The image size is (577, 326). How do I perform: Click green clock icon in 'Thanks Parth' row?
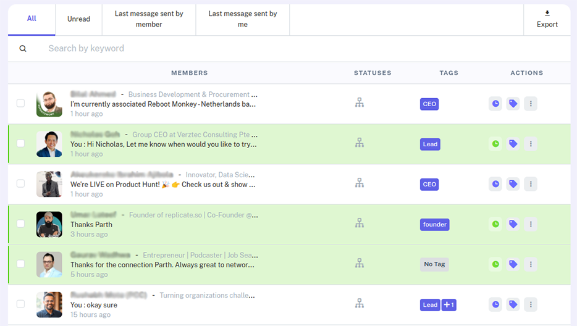tap(495, 224)
